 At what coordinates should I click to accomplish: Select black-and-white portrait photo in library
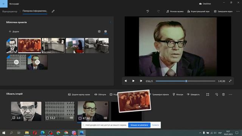(x=12, y=45)
